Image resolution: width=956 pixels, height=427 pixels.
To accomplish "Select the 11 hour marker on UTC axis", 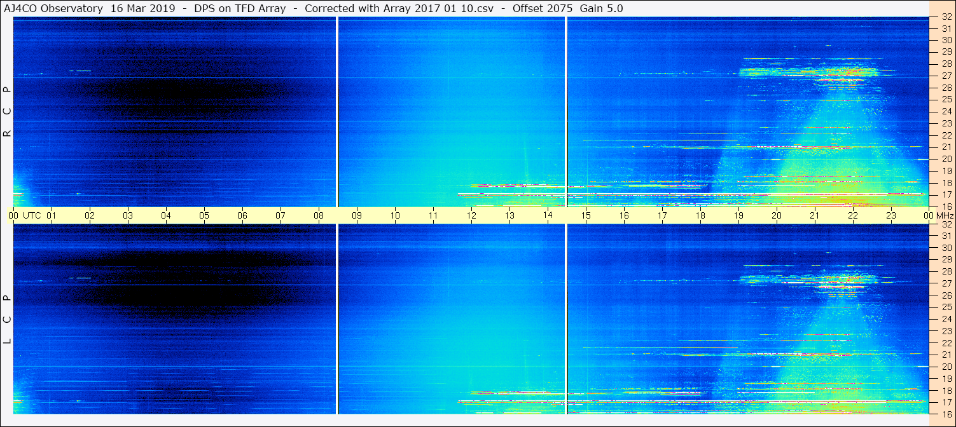I will click(x=433, y=215).
